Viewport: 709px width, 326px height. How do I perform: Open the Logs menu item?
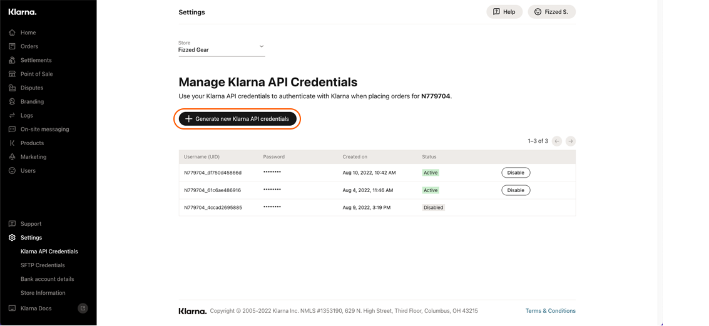(x=27, y=115)
